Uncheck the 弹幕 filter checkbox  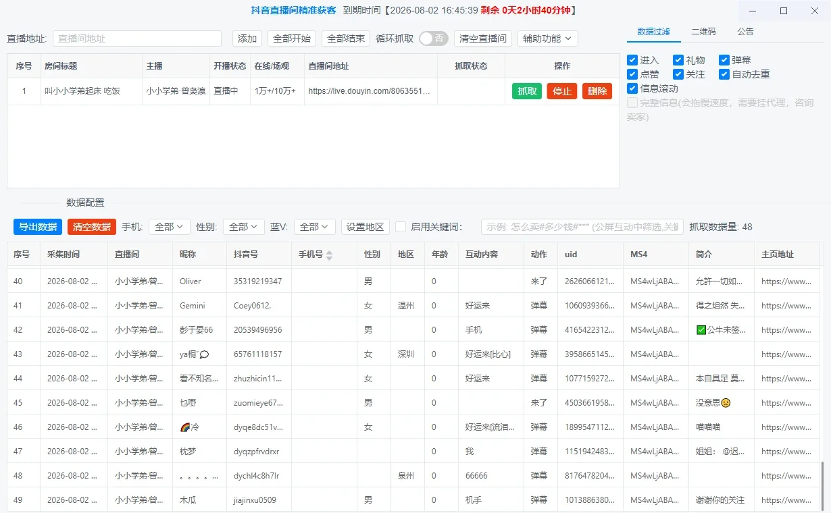click(724, 60)
